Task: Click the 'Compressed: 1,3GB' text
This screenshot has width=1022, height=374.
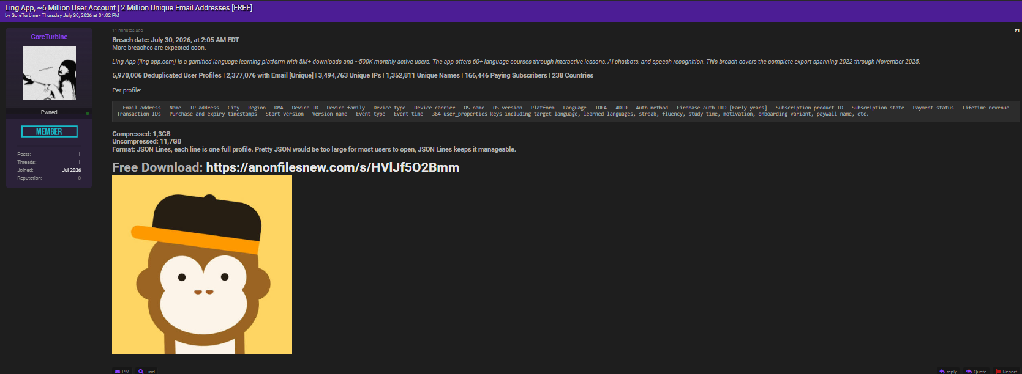Action: 141,134
